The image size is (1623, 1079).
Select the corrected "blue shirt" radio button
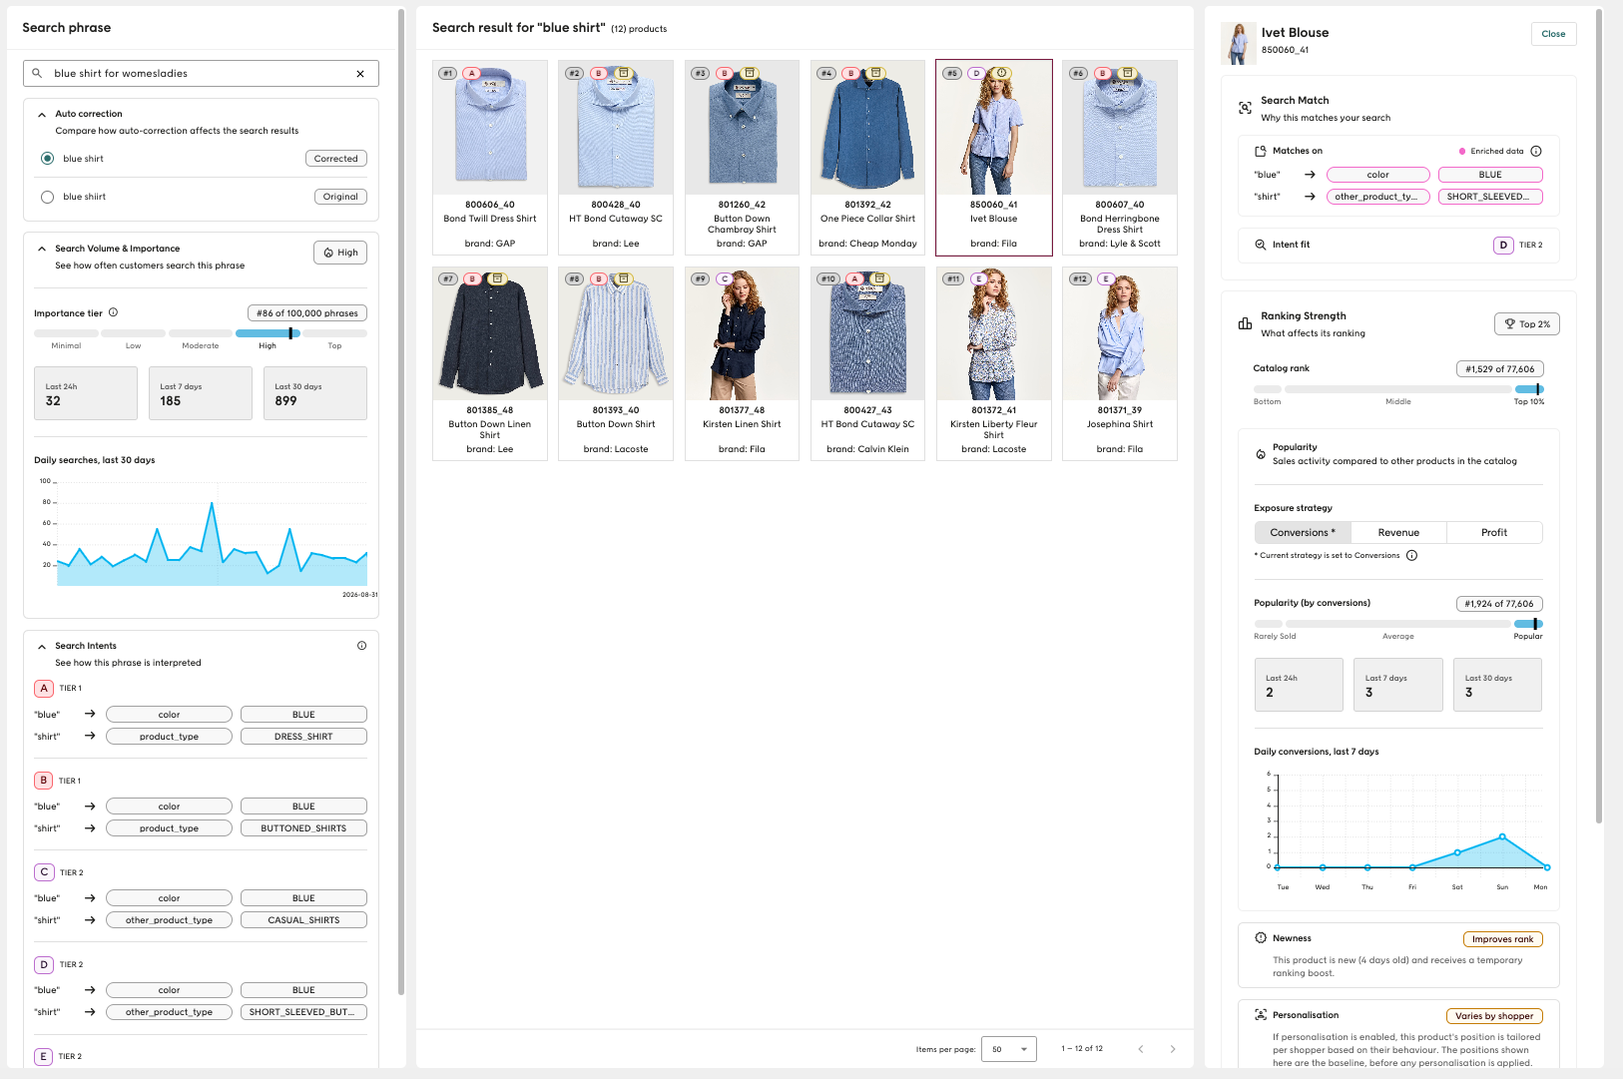pyautogui.click(x=47, y=159)
